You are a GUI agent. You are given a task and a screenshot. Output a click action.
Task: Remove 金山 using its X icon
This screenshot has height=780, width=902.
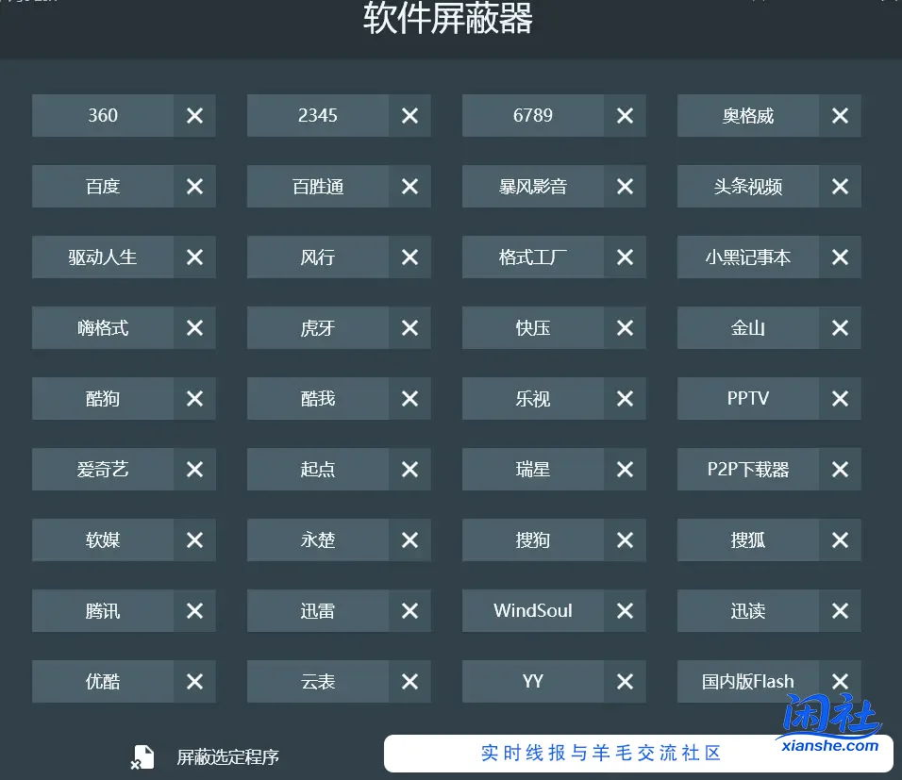840,327
